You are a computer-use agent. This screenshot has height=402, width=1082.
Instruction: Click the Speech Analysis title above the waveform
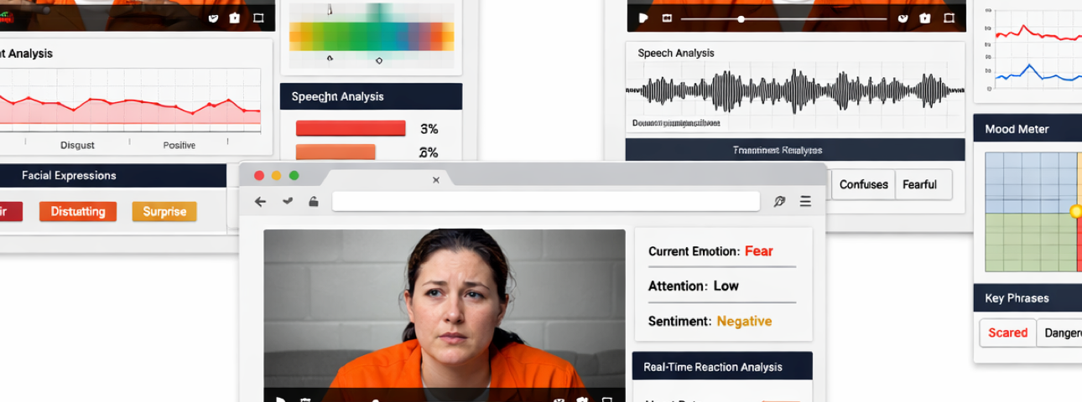click(x=676, y=53)
